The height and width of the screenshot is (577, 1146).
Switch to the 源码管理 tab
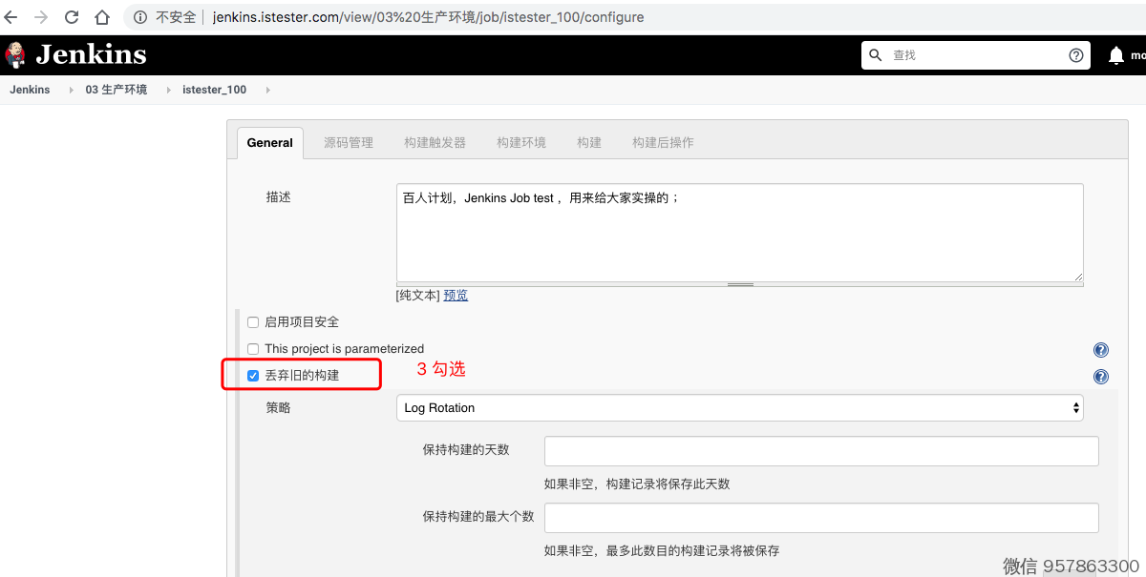[x=348, y=143]
